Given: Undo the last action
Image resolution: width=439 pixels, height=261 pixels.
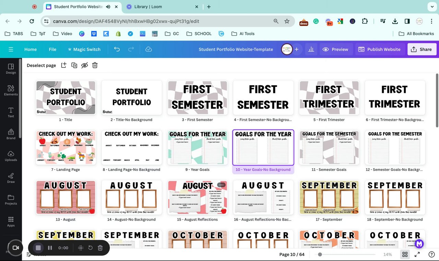Looking at the screenshot, I should tap(117, 49).
